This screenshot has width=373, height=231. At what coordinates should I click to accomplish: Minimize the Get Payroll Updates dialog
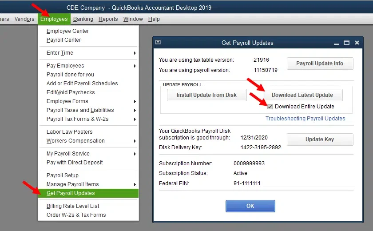pyautogui.click(x=337, y=43)
